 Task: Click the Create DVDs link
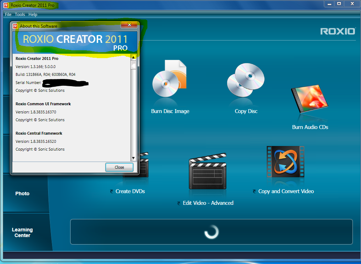(x=130, y=191)
